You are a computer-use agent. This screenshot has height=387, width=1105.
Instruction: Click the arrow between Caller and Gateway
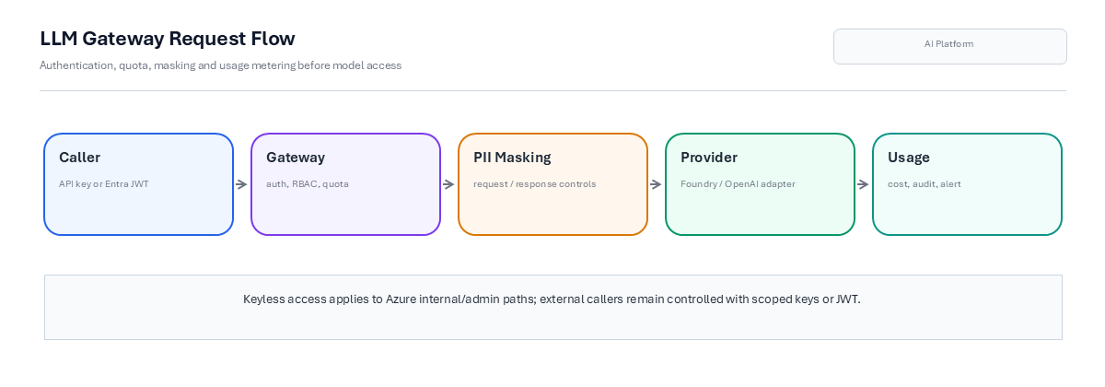click(x=241, y=184)
